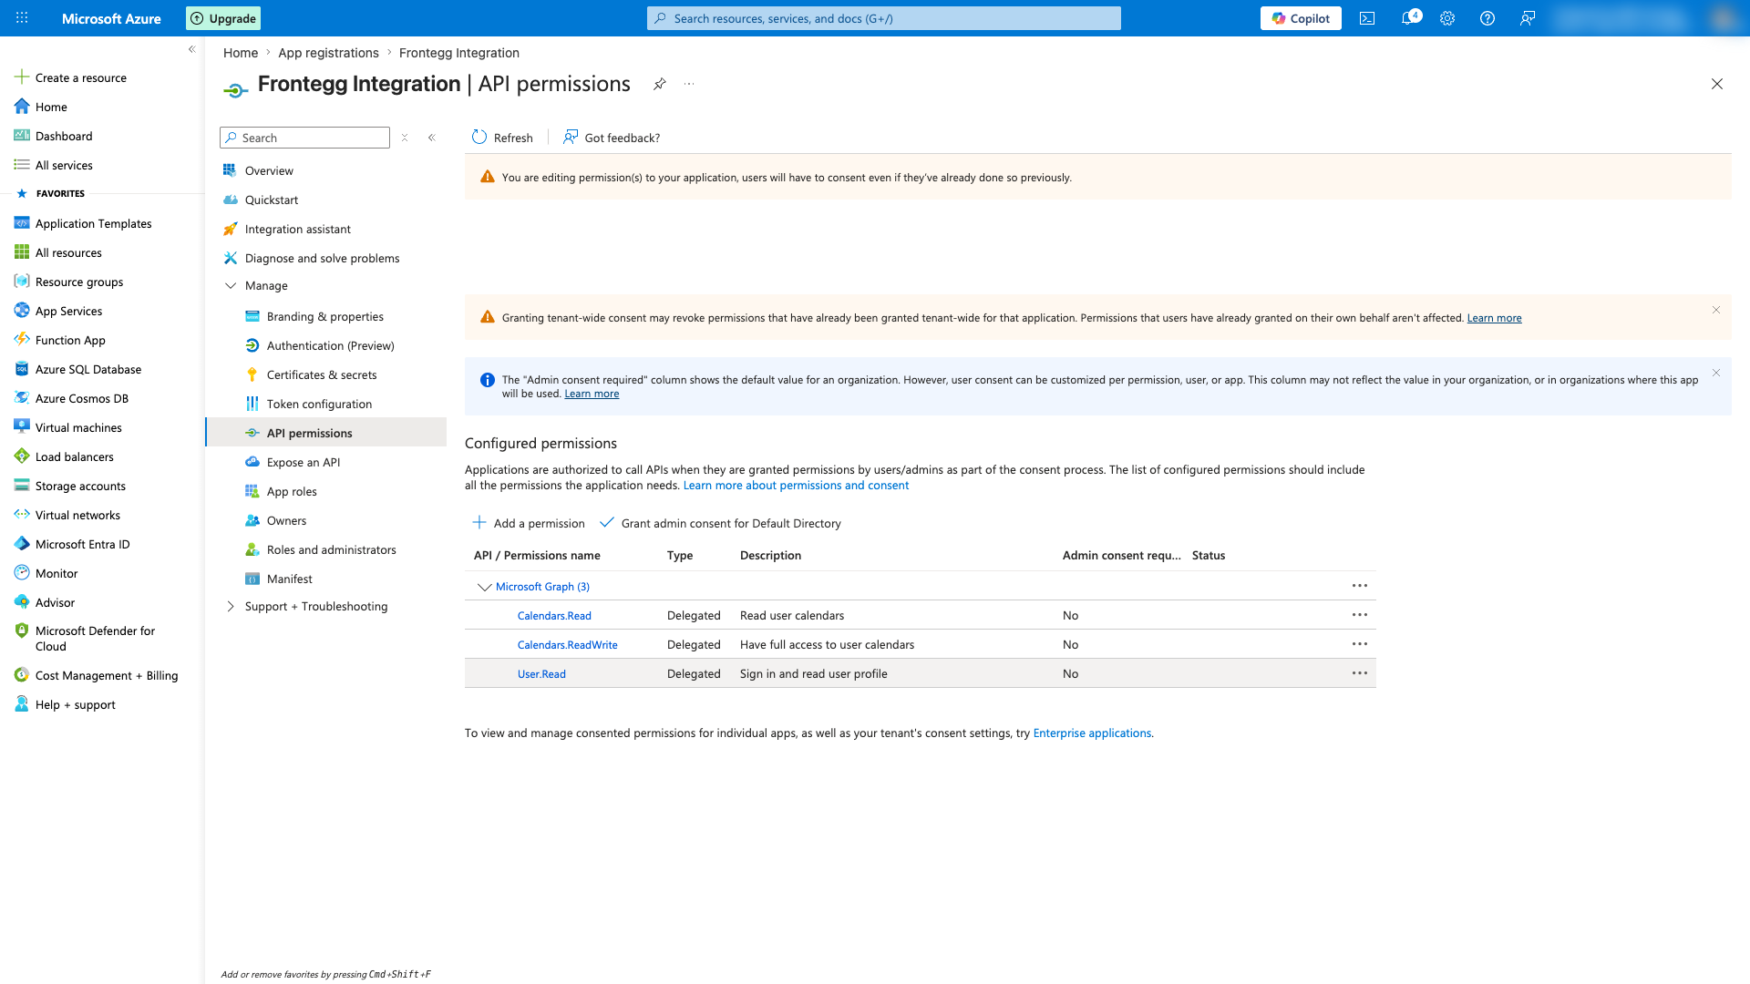The height and width of the screenshot is (984, 1750).
Task: Open Learn more about permissions and consent
Action: click(796, 486)
